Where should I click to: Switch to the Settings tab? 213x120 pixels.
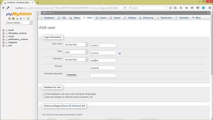tap(129, 18)
